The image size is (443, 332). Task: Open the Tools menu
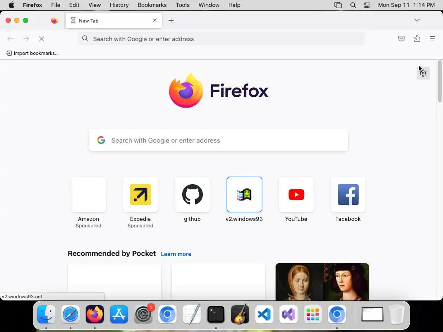(183, 5)
